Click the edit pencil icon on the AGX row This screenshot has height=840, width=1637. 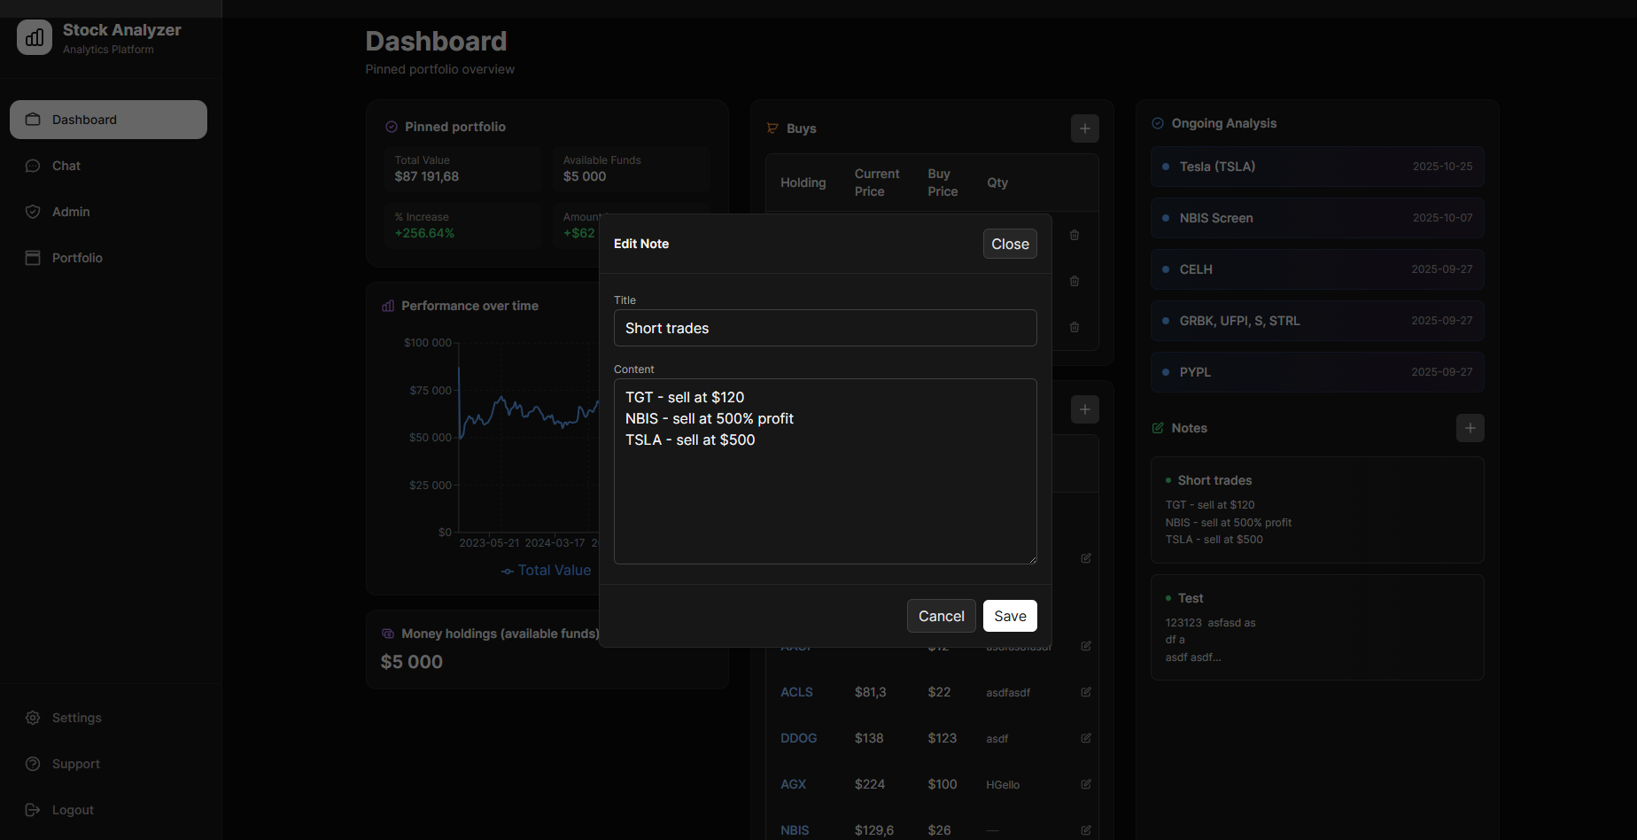(1085, 784)
